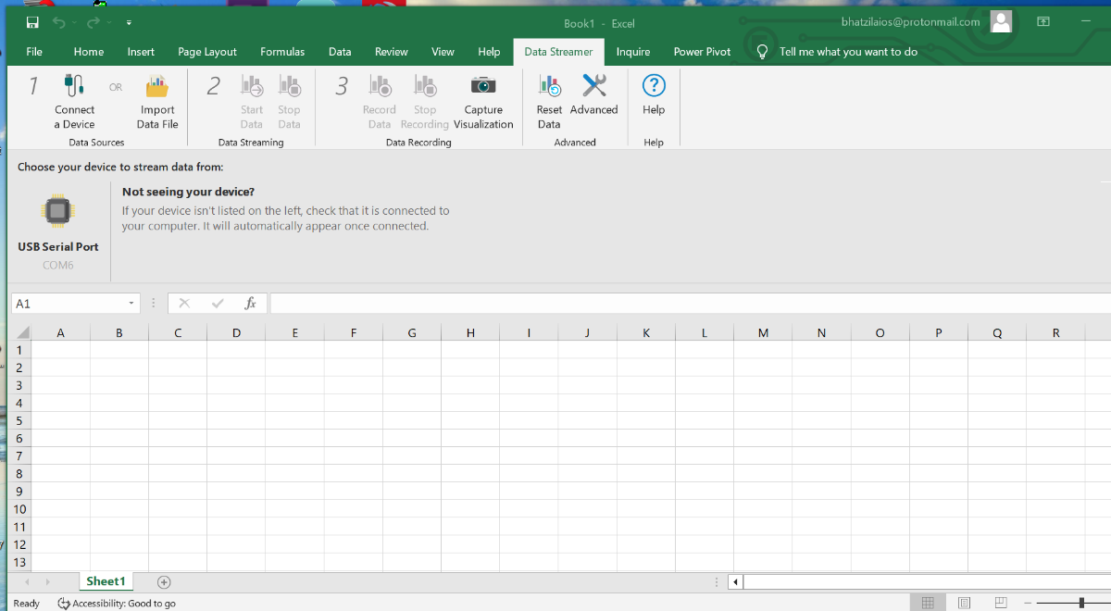Click into the formula bar input
1111x611 pixels.
[690, 303]
